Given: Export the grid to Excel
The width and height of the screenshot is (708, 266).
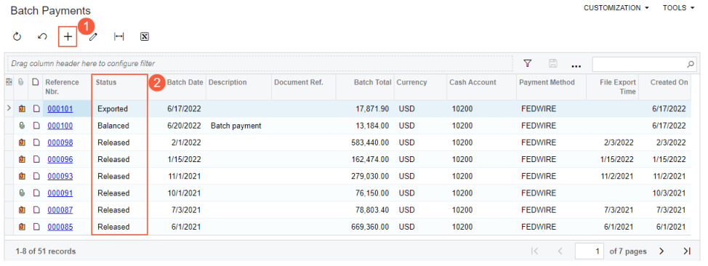Looking at the screenshot, I should click(x=145, y=36).
